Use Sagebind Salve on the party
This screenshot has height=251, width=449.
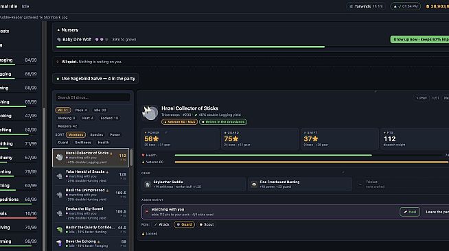pyautogui.click(x=96, y=79)
